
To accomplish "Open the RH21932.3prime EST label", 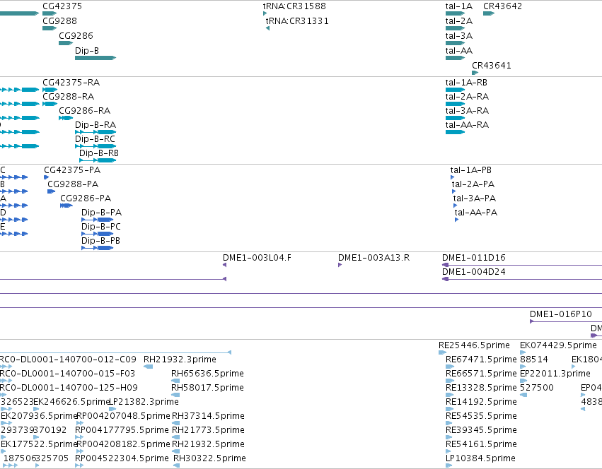I will (180, 360).
